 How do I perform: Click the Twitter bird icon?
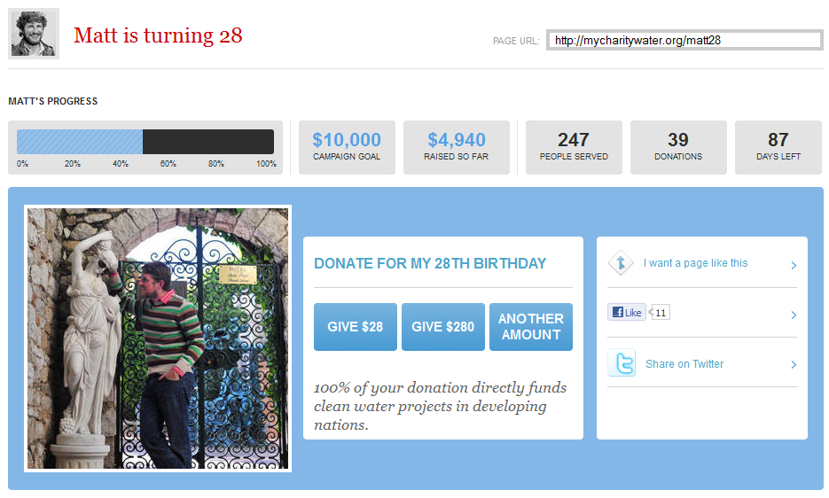[x=622, y=362]
